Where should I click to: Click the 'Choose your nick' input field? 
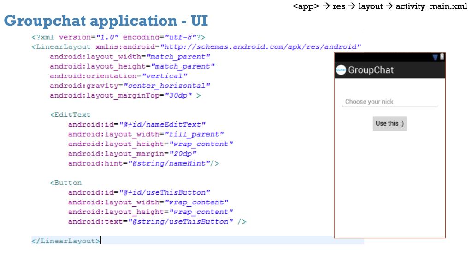(390, 102)
